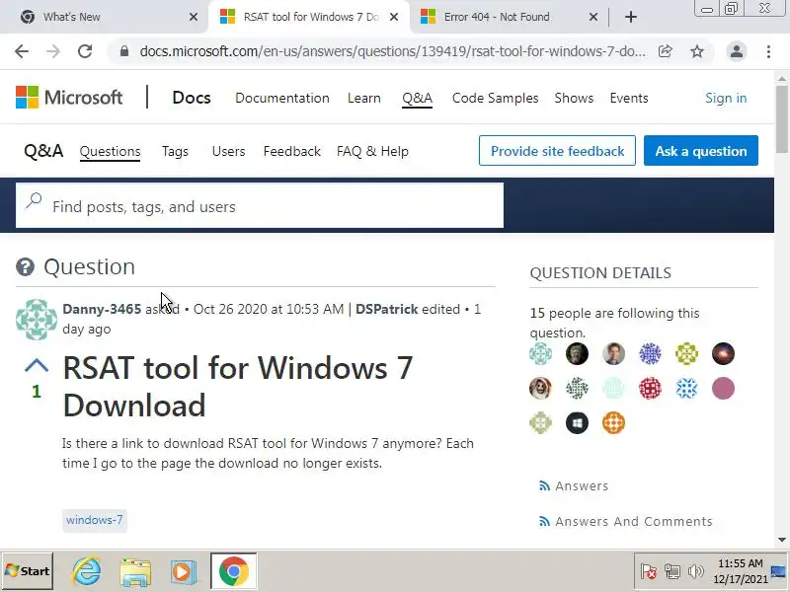Open the Learn menu item
This screenshot has width=790, height=592.
(363, 98)
